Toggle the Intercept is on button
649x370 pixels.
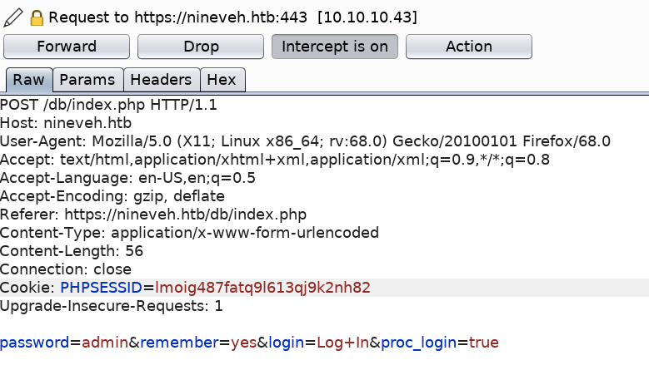coord(335,47)
